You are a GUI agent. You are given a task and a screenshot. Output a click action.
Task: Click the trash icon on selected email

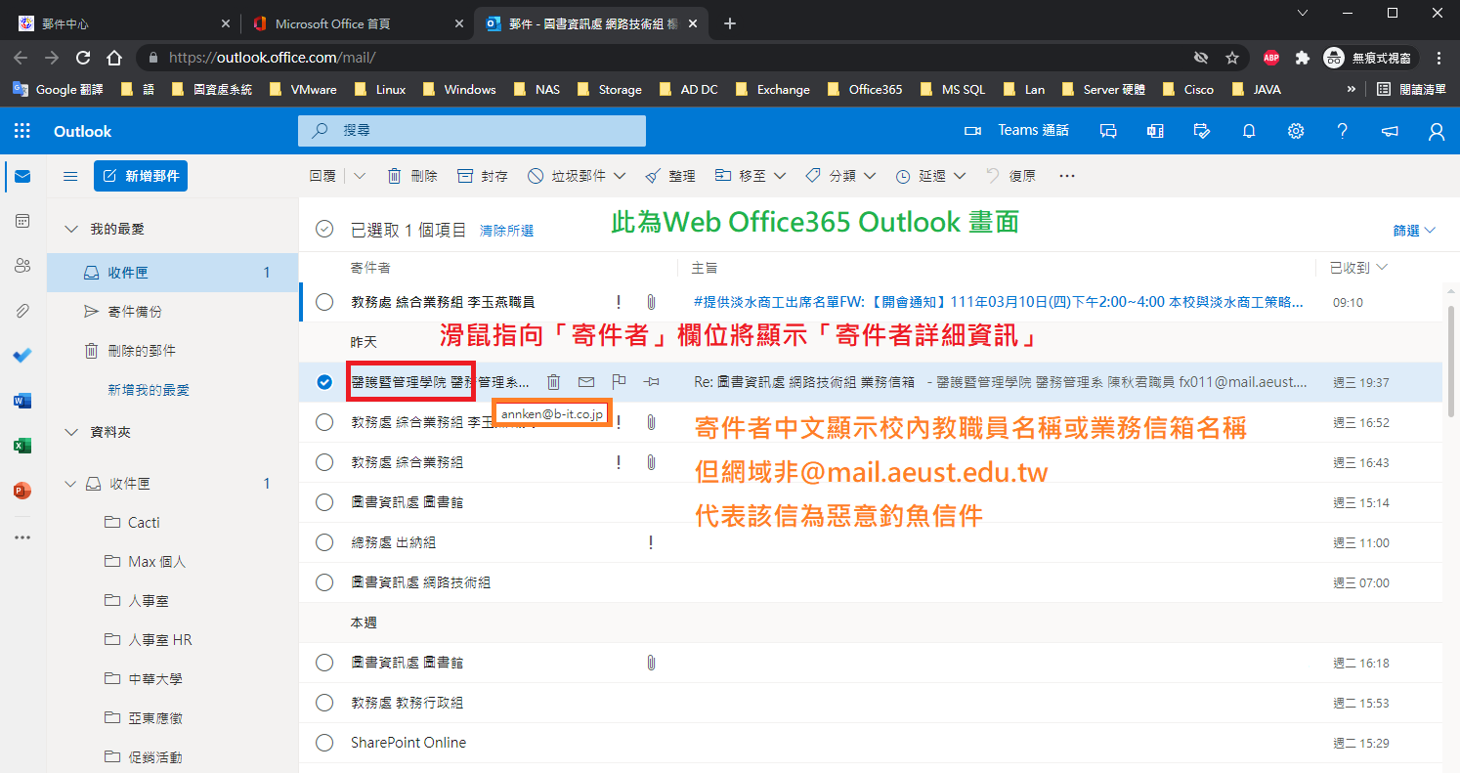tap(553, 382)
